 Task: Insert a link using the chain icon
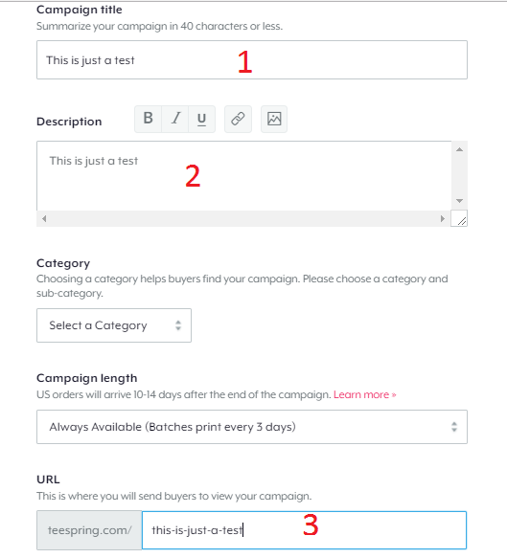pyautogui.click(x=238, y=119)
